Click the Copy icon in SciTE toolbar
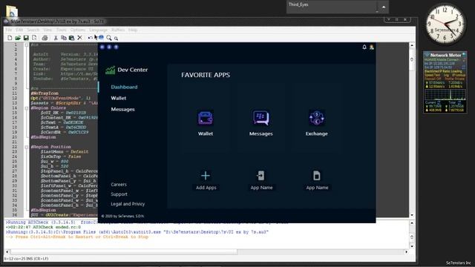475x267 pixels. pyautogui.click(x=64, y=38)
